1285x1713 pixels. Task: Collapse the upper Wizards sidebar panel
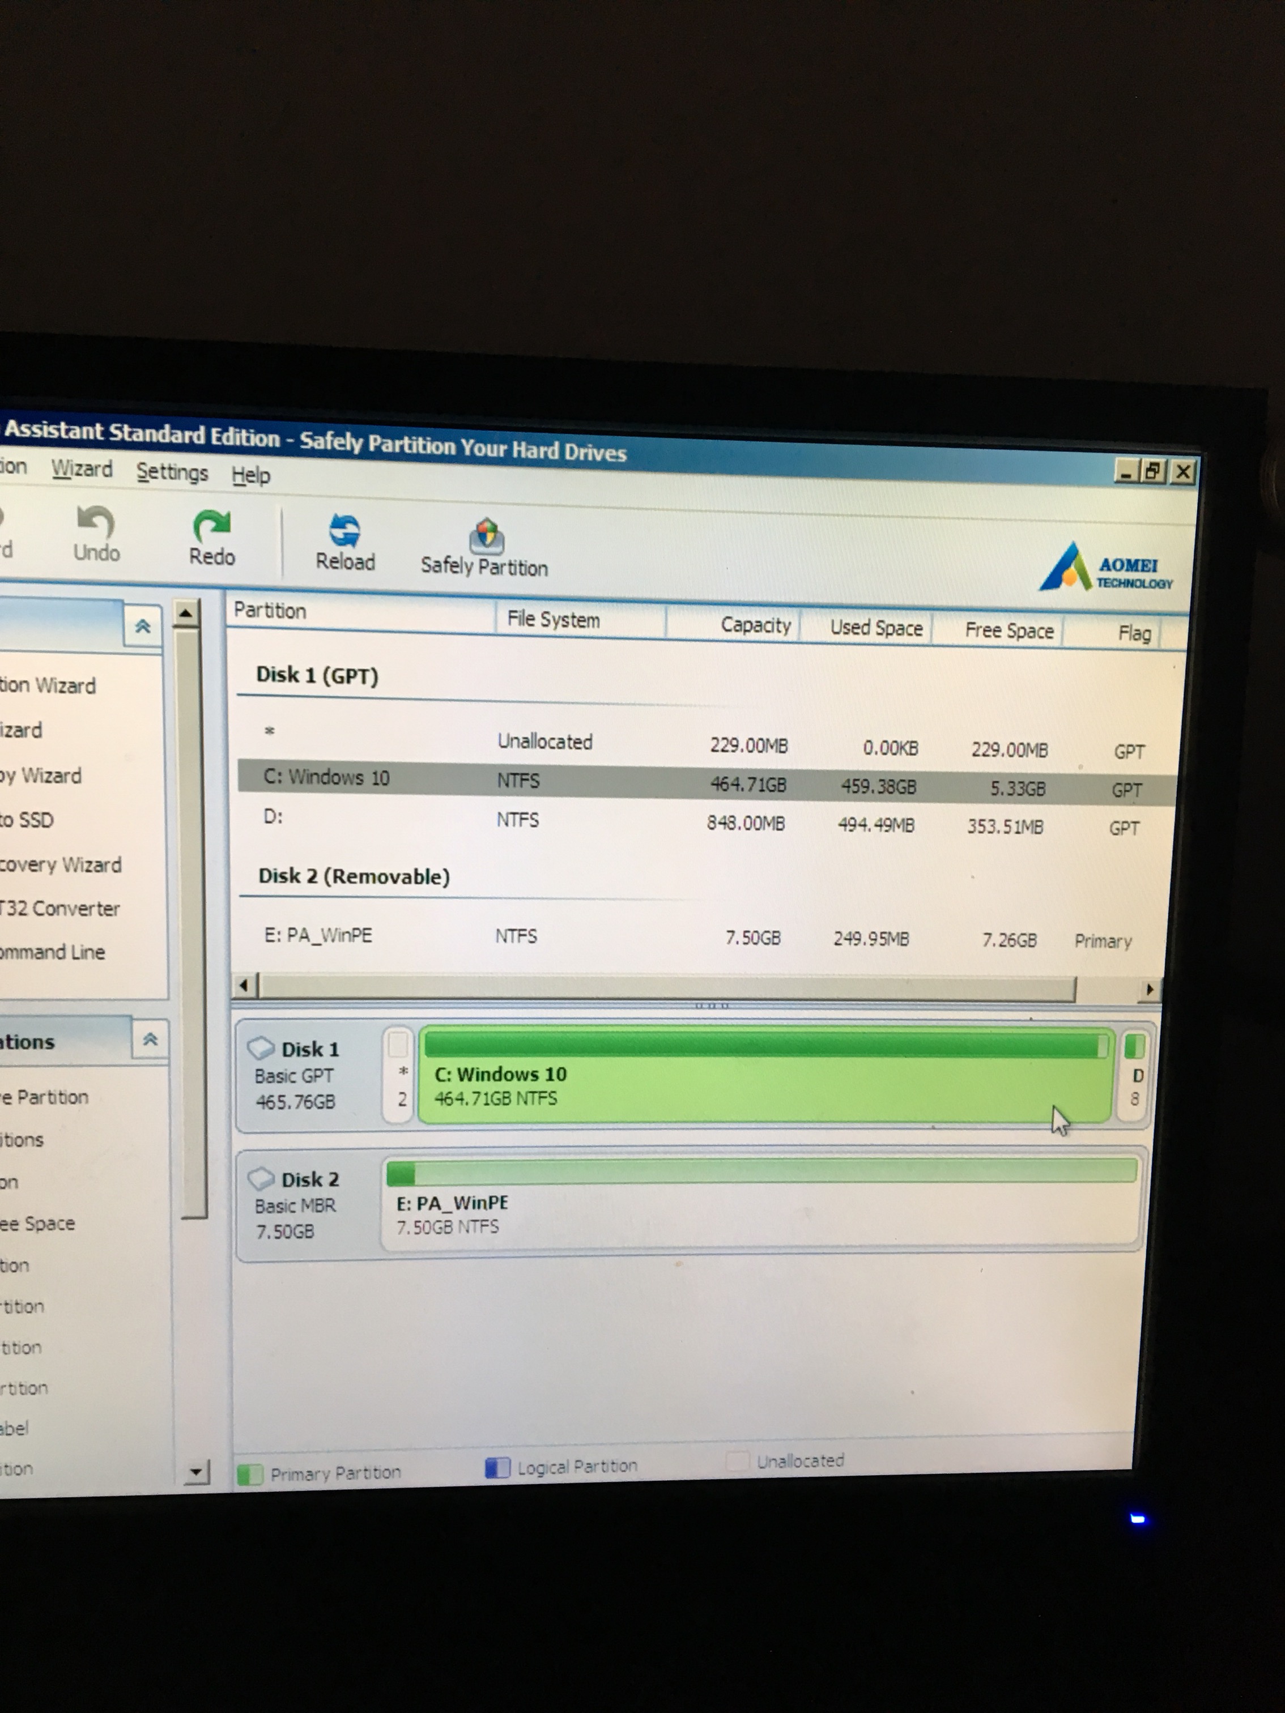[143, 627]
